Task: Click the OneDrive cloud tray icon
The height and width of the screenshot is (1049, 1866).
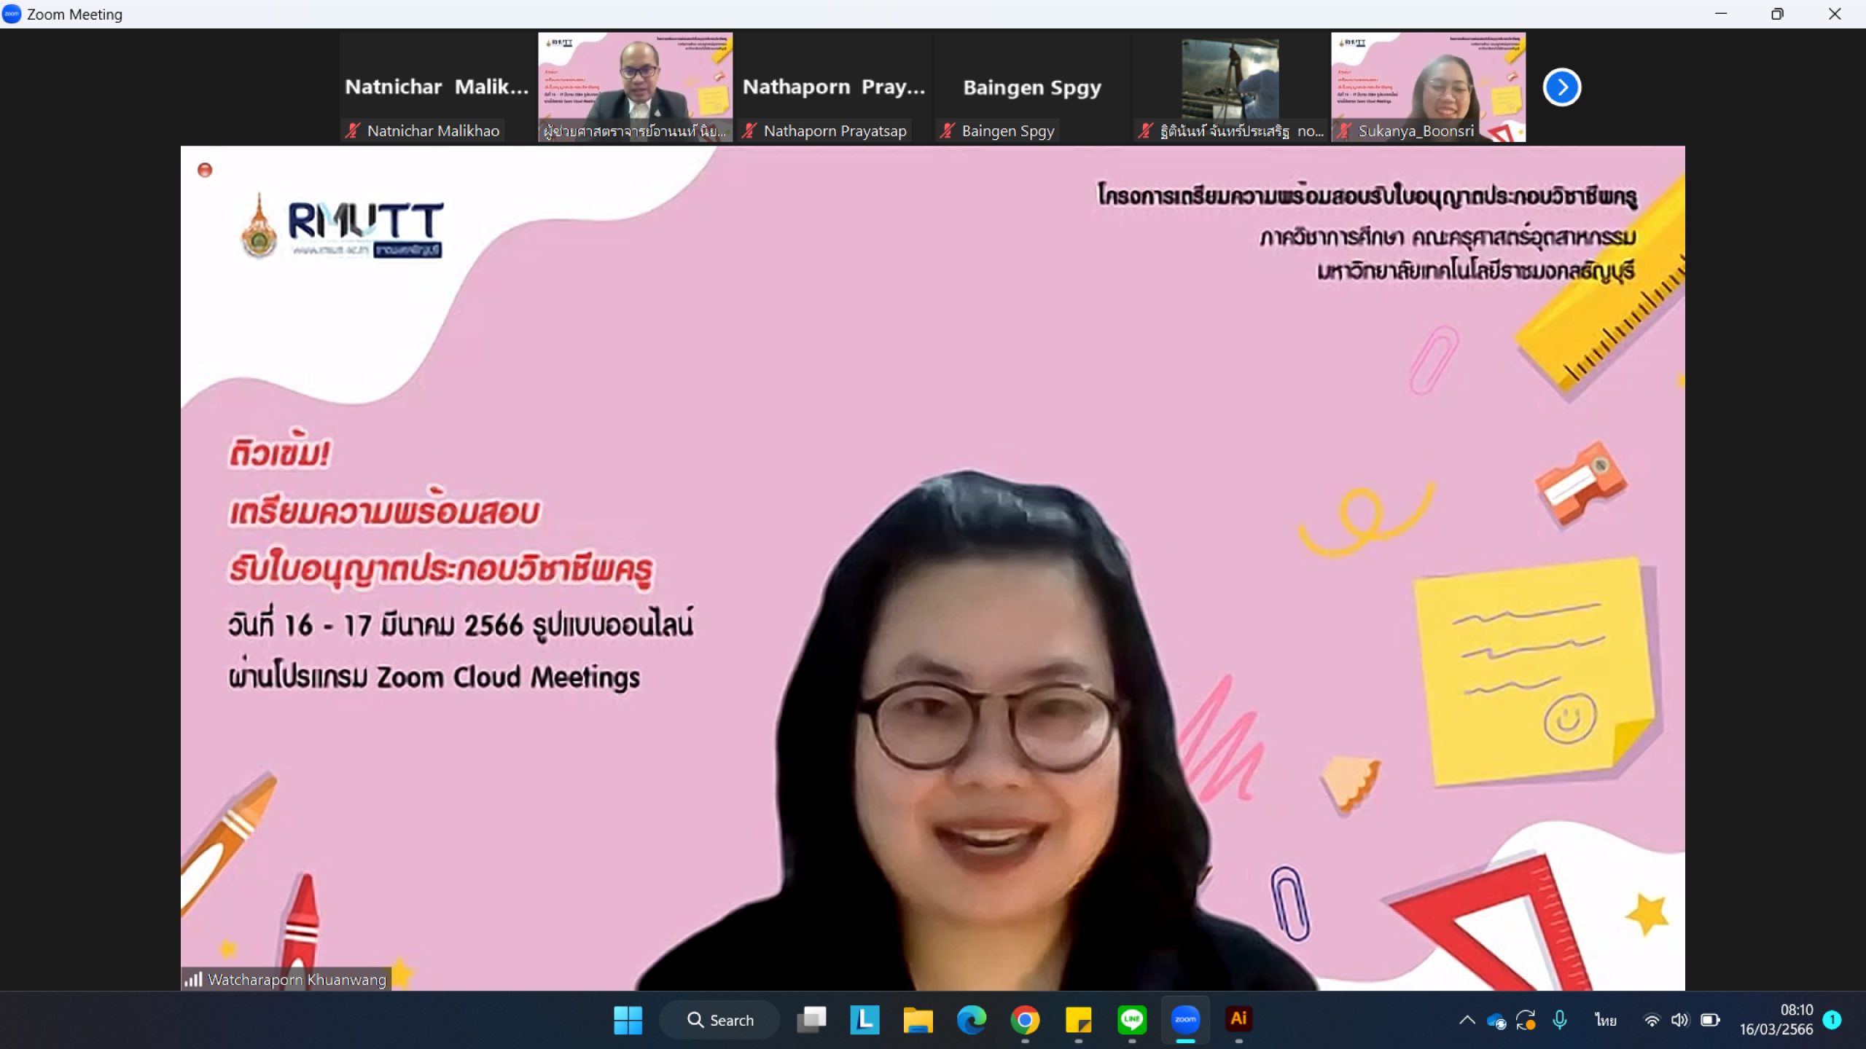Action: 1496,1021
